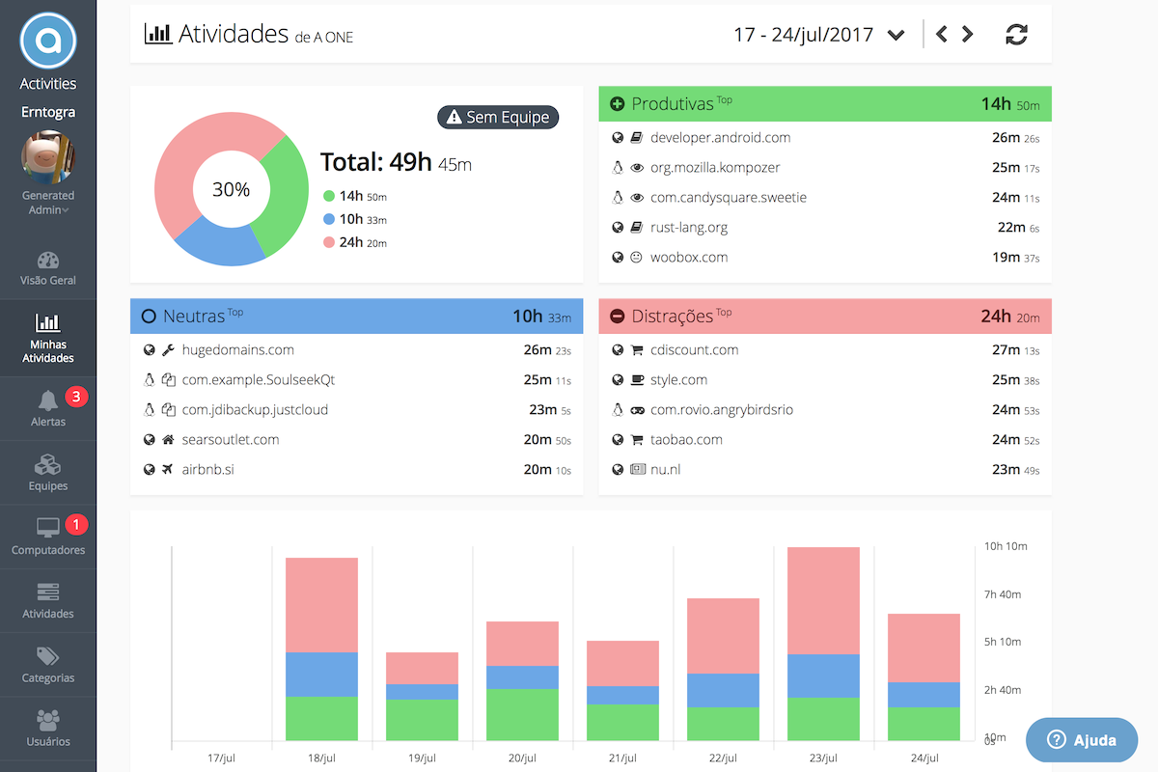Click the Atividades list icon in sidebar
The image size is (1158, 772).
coord(47,593)
